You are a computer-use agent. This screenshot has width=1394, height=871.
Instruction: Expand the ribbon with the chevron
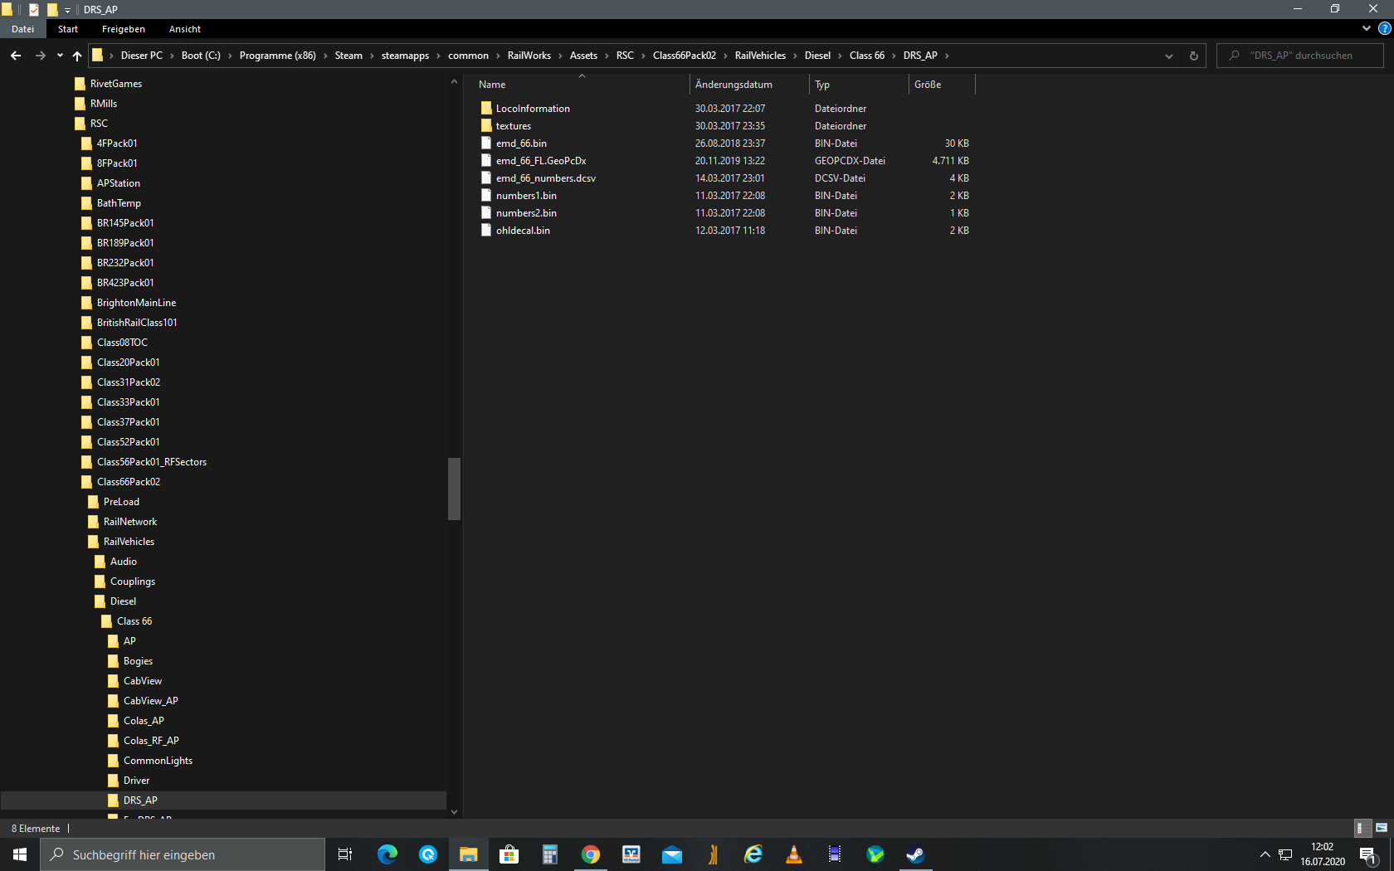pos(1367,28)
